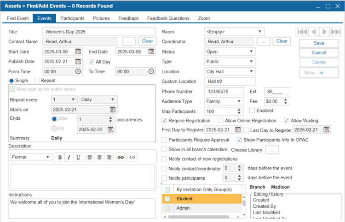The width and height of the screenshot is (345, 222).
Task: Adjust the Max Participants stepper
Action: pyautogui.click(x=239, y=111)
